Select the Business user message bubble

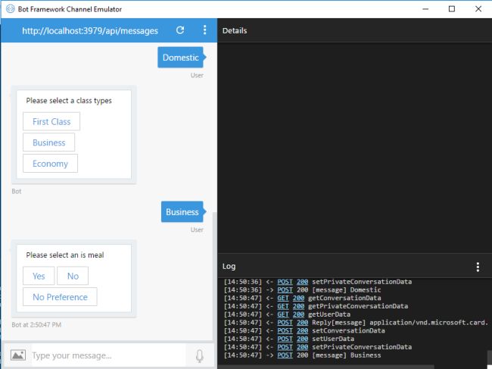click(x=182, y=212)
